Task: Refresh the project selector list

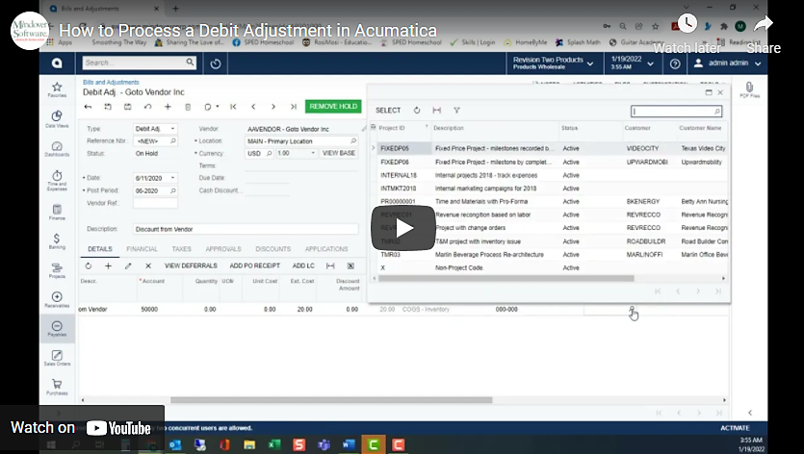Action: point(417,111)
